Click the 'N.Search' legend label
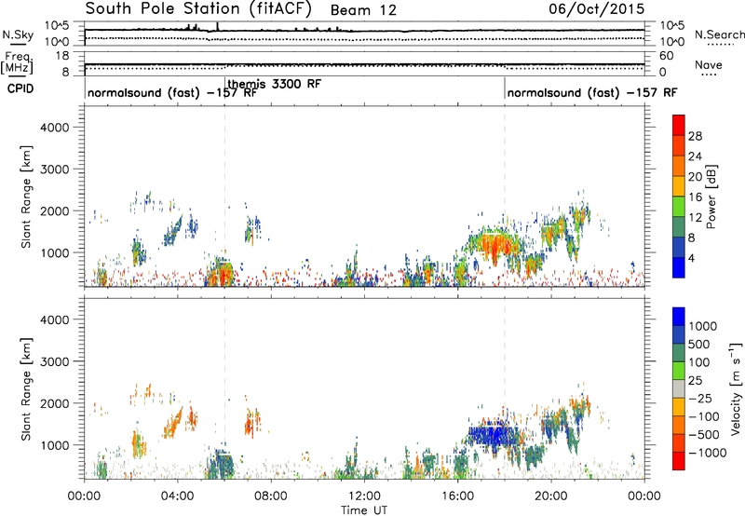This screenshot has height=516, width=745. tap(719, 34)
